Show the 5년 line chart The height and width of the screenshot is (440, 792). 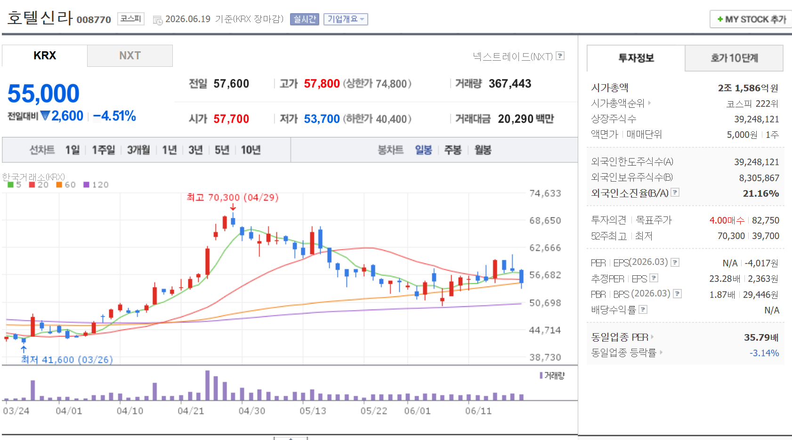coord(222,150)
